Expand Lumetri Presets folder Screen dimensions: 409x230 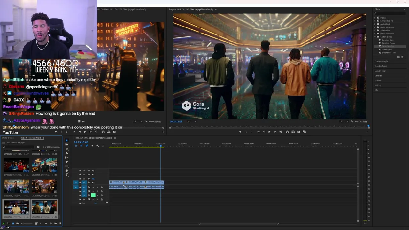coord(375,21)
